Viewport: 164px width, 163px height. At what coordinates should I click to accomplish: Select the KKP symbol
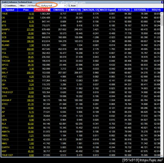click(4, 151)
